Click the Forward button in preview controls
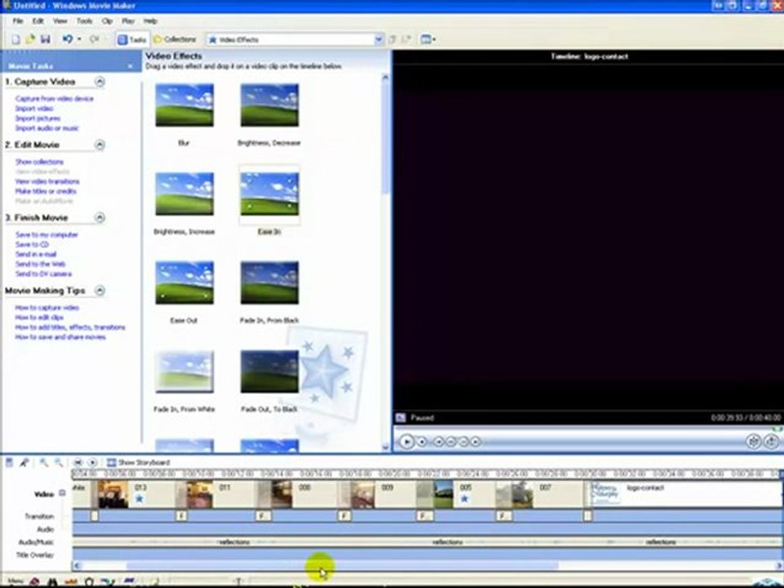784x588 pixels. [475, 442]
